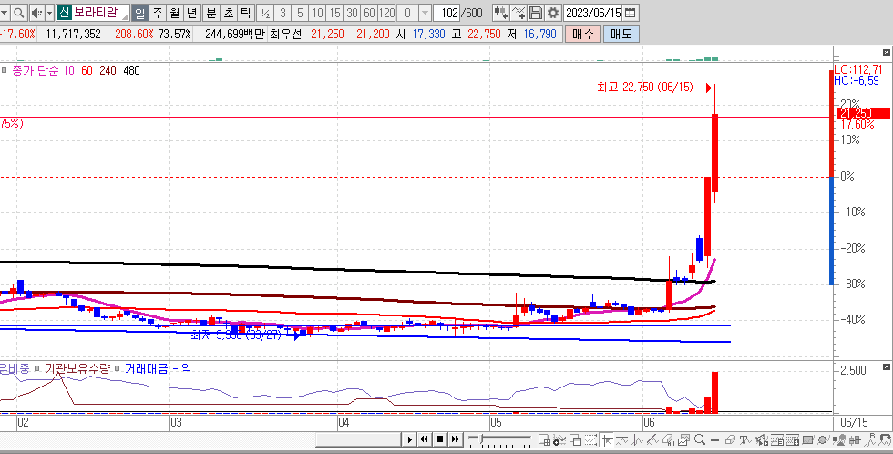Image resolution: width=893 pixels, height=454 pixels.
Task: Click the add line indicator icon
Action: (x=518, y=13)
